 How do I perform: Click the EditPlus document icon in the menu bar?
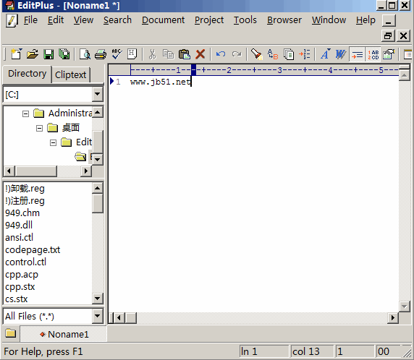pyautogui.click(x=12, y=20)
